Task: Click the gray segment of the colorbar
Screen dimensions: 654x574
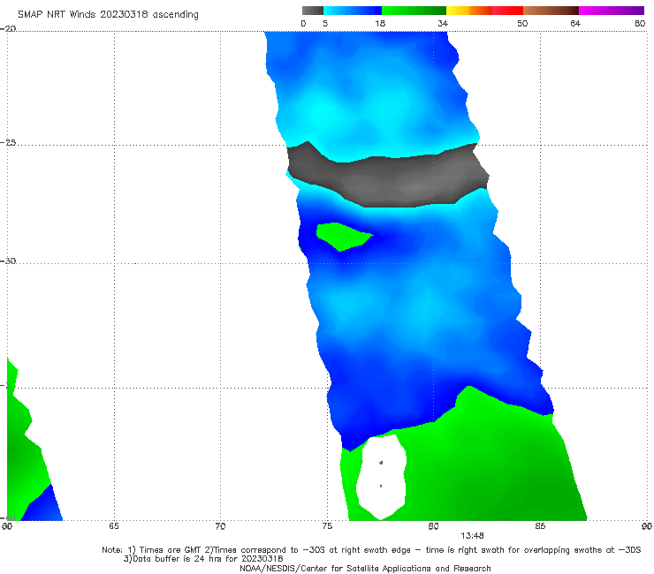Action: tap(313, 11)
